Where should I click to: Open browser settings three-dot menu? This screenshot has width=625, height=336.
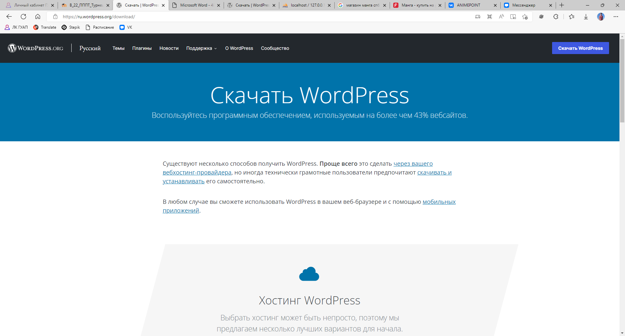click(x=616, y=17)
